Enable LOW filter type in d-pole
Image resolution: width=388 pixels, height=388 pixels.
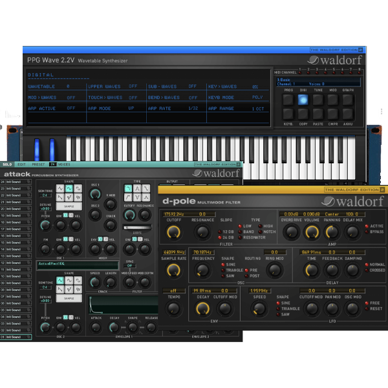(x=240, y=226)
